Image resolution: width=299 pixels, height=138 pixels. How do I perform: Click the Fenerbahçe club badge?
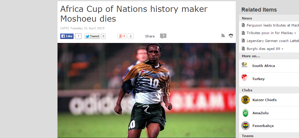(245, 126)
